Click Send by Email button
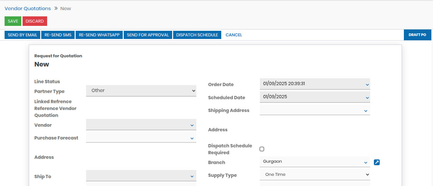The width and height of the screenshot is (433, 186). pyautogui.click(x=22, y=35)
